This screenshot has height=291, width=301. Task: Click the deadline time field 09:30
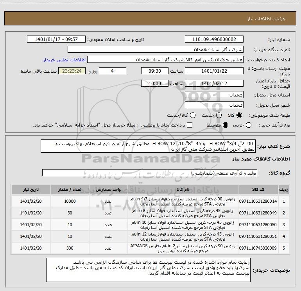coord(155,71)
